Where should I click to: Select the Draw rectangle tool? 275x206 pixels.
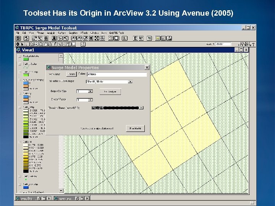[x=73, y=44]
